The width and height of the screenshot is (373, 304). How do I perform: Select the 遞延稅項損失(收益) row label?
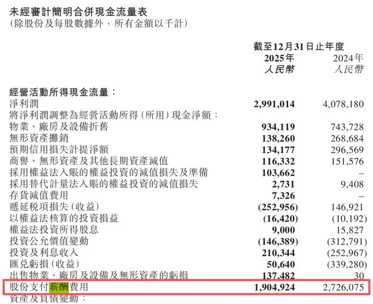click(54, 207)
